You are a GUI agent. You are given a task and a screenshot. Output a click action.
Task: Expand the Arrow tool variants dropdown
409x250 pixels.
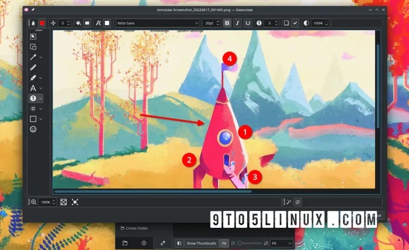click(x=41, y=57)
